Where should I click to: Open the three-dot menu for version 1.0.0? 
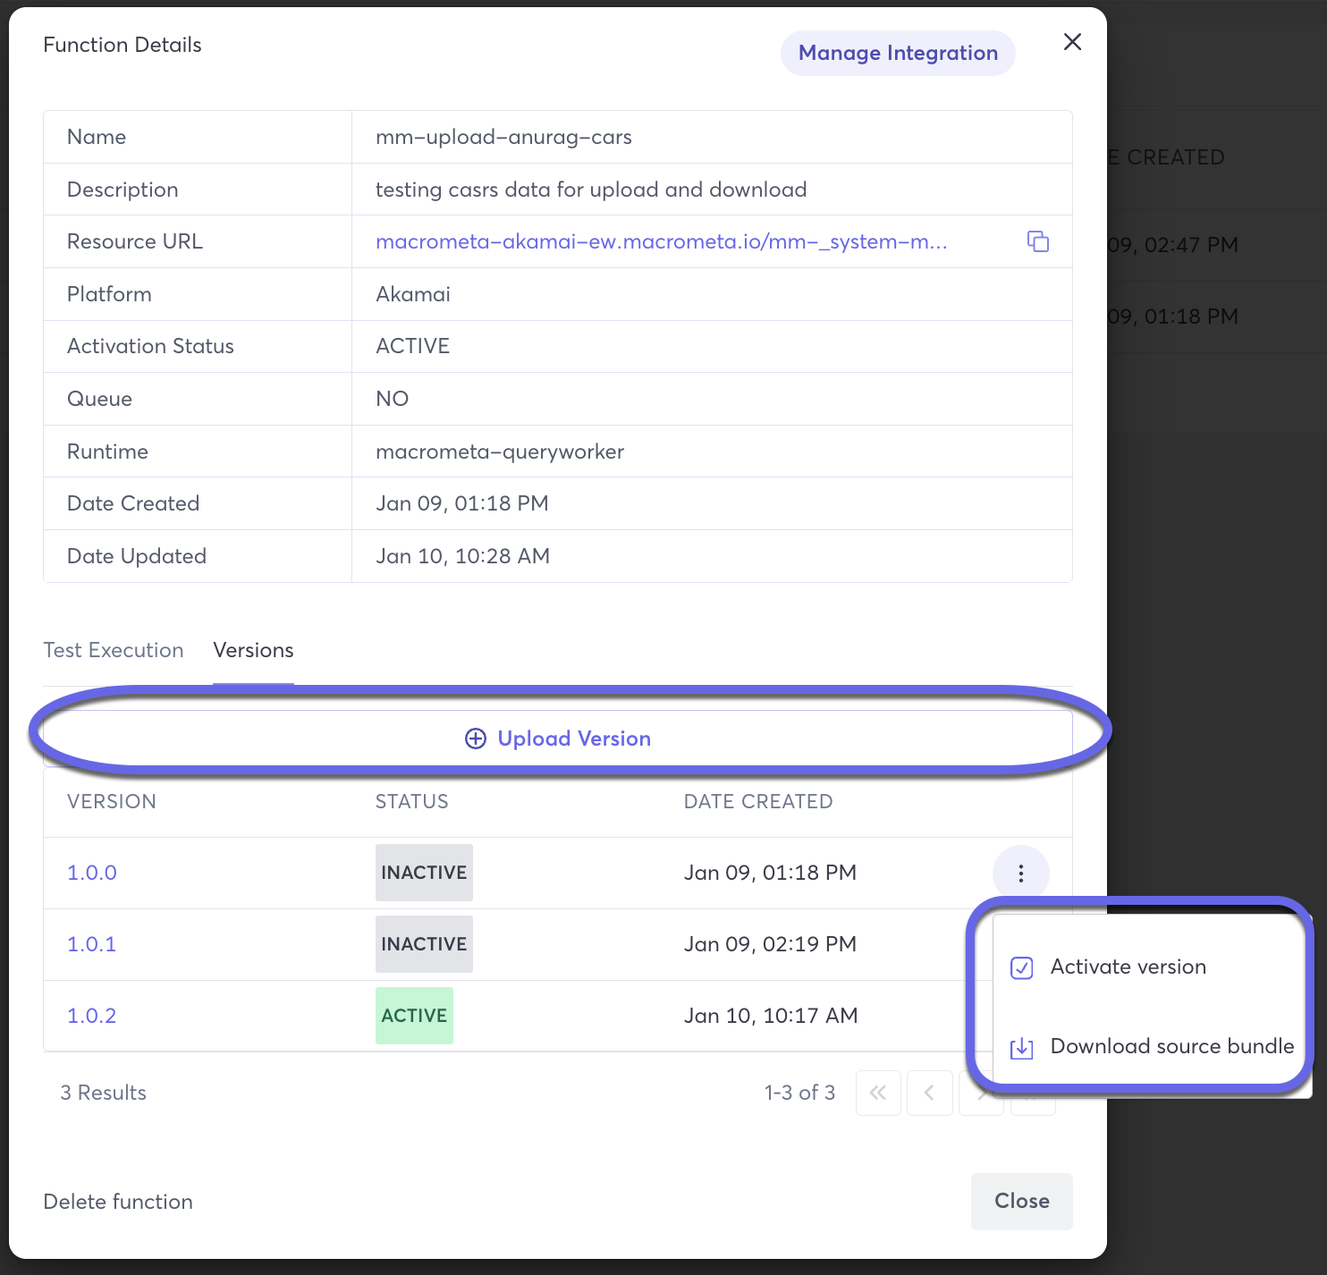(x=1020, y=874)
